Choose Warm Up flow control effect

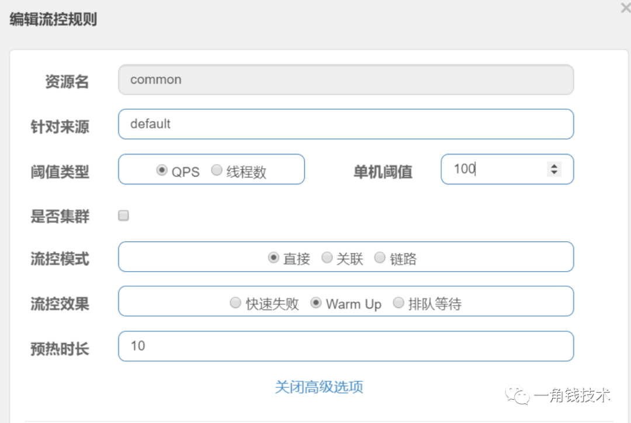316,303
